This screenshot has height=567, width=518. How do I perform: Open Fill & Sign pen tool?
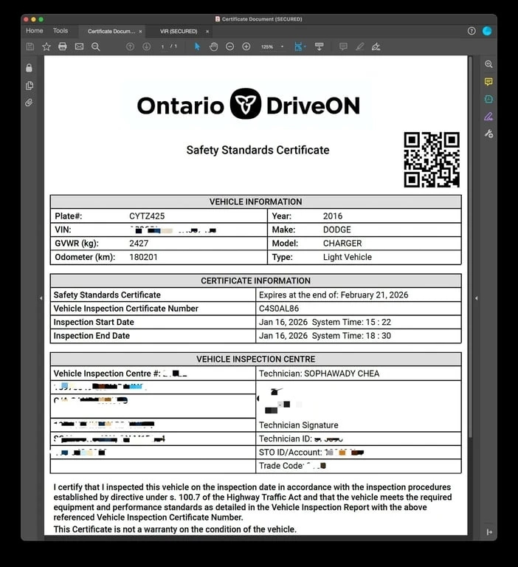point(488,117)
